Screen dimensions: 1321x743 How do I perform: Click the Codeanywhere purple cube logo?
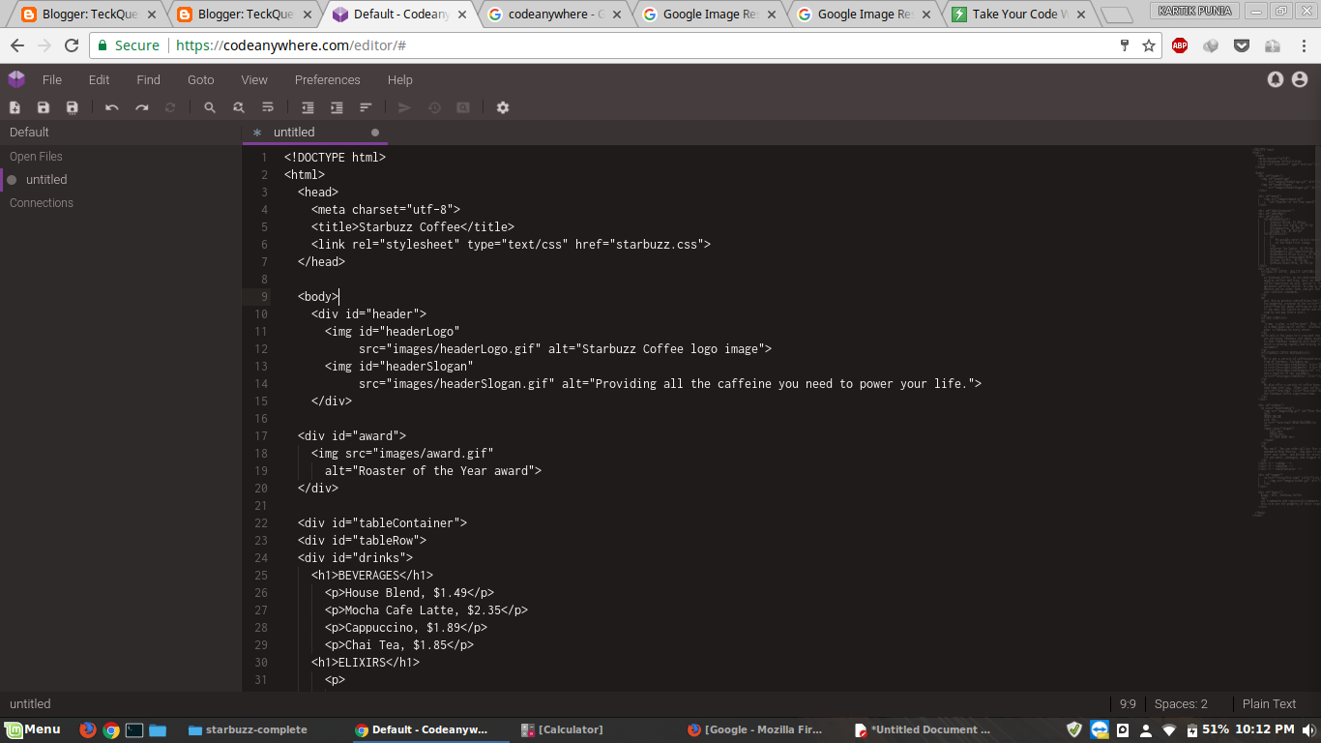pos(16,79)
